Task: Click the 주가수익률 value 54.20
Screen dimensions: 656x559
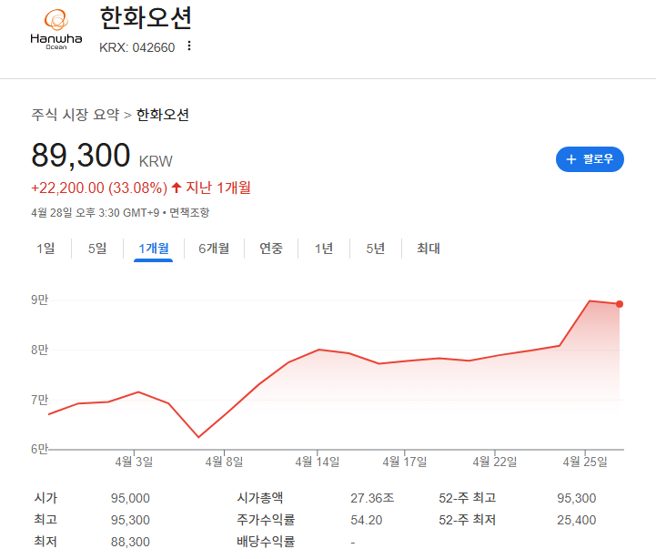Action: click(x=367, y=520)
